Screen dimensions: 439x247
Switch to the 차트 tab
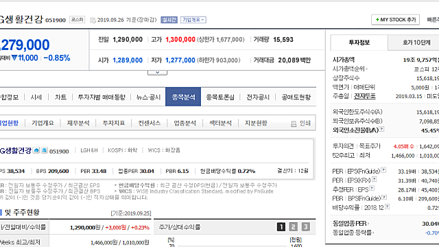(60, 97)
